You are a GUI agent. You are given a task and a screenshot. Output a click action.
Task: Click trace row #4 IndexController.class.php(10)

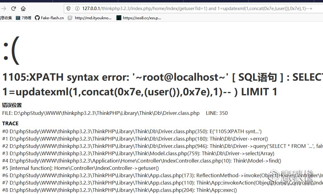click(x=141, y=161)
